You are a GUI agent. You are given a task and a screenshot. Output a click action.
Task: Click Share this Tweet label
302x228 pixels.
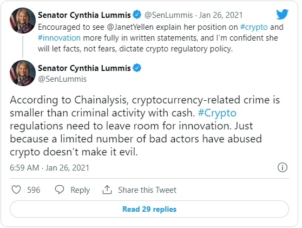(147, 190)
